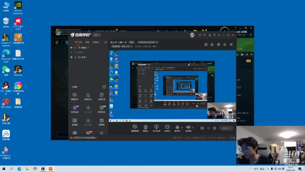Toggle visibility of 全屏 1 source

click(71, 57)
